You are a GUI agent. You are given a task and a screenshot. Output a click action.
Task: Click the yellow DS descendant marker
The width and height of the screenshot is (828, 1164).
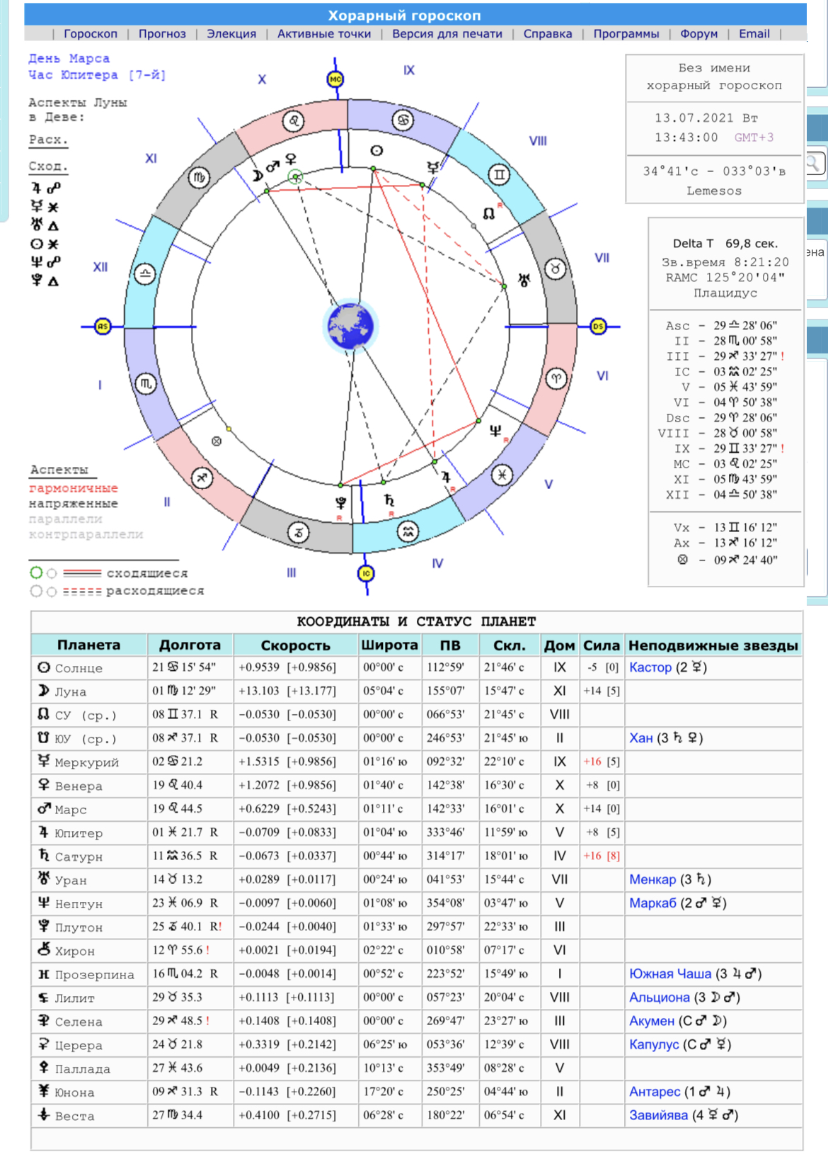599,326
